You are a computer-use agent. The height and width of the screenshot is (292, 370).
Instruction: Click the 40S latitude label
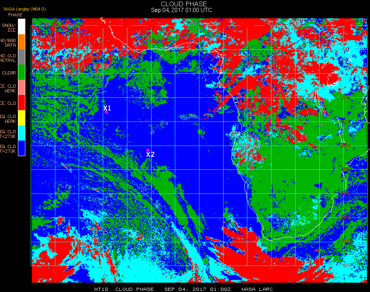(x=346, y=265)
